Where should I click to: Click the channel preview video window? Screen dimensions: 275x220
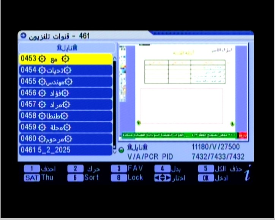(183, 92)
